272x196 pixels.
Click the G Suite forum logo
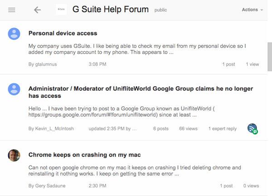click(x=61, y=10)
